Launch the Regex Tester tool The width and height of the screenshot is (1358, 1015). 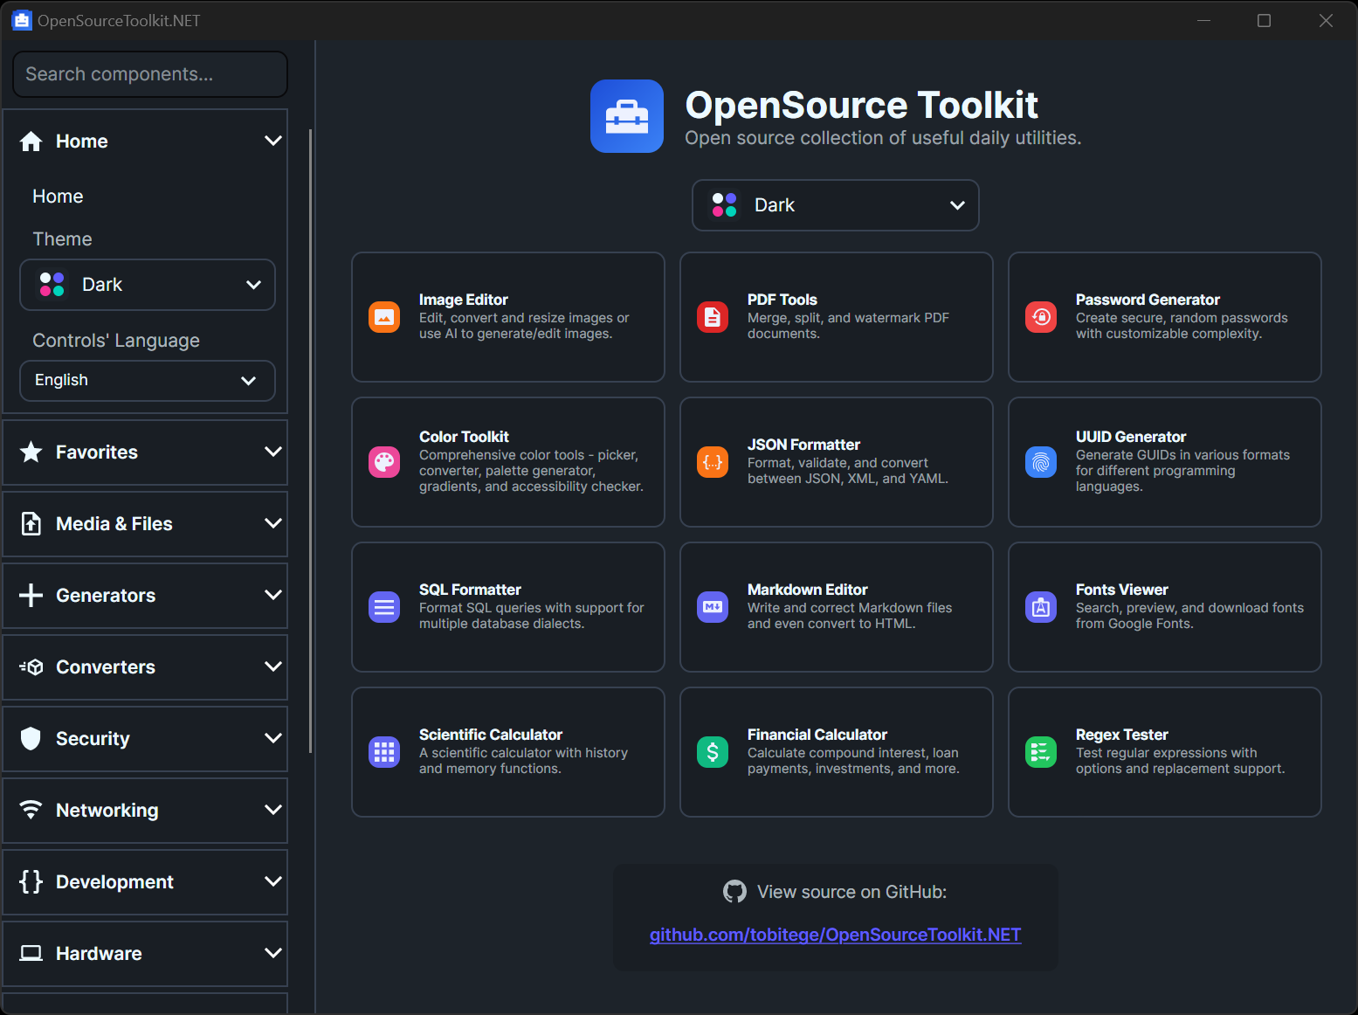click(1165, 752)
